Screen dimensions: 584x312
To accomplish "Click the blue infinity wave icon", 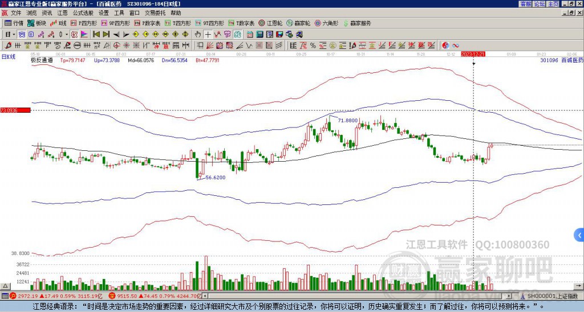I will [x=456, y=46].
